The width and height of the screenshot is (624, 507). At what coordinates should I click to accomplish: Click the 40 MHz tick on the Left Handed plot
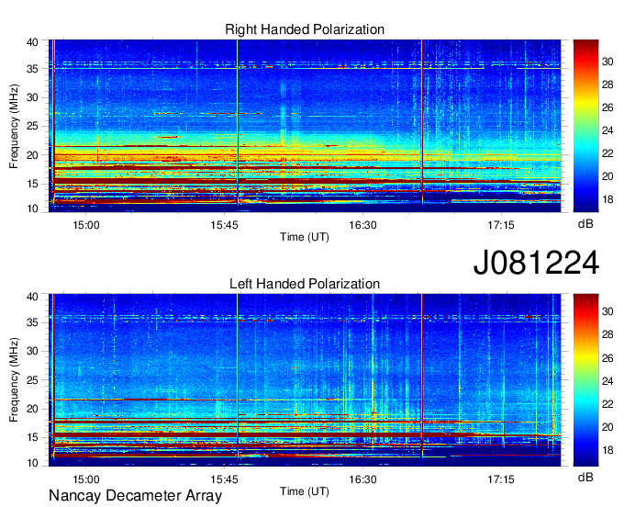pos(32,297)
